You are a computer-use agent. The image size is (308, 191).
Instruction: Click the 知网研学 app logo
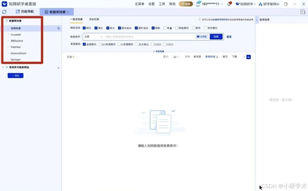(4, 4)
